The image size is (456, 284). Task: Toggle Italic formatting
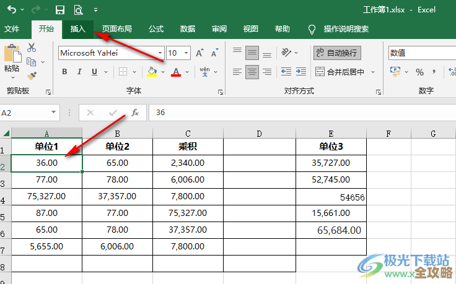(x=79, y=71)
